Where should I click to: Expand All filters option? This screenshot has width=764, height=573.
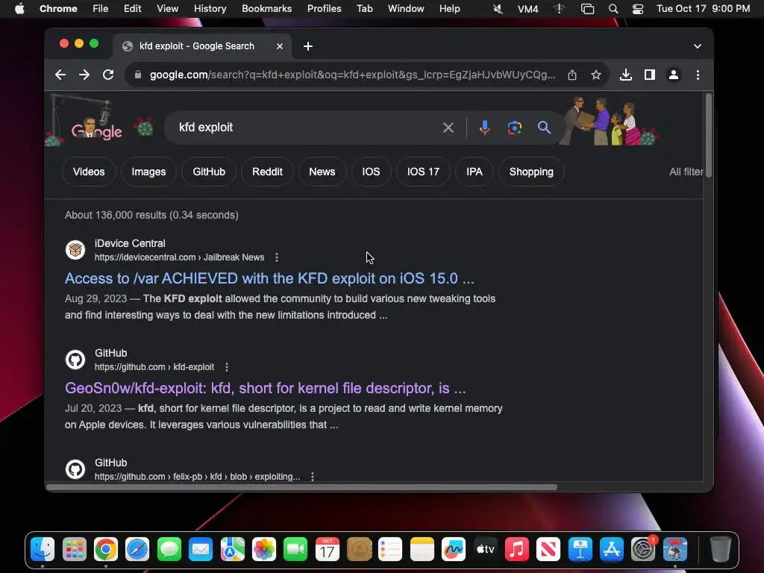(x=686, y=172)
